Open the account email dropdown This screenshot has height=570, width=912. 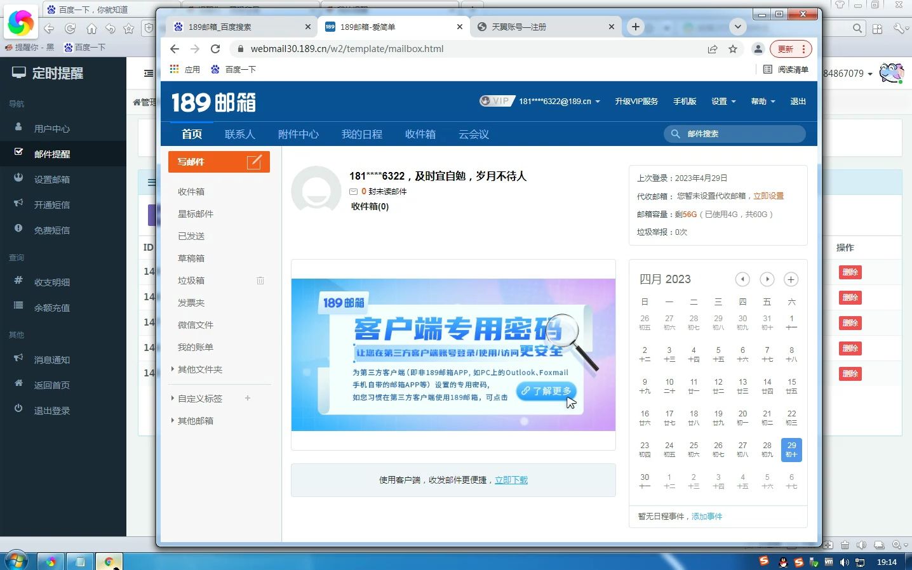[x=560, y=101]
